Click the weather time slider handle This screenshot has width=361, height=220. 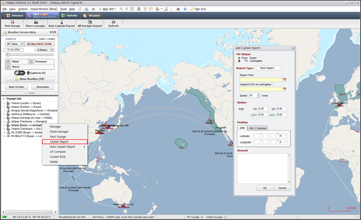[x=8, y=55]
